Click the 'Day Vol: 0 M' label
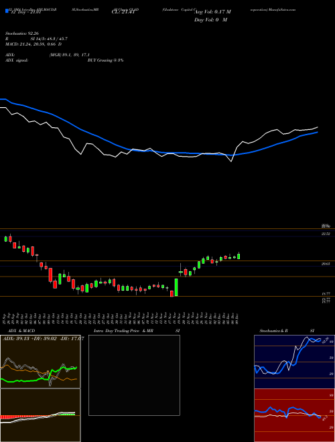335x442 pixels. click(x=210, y=20)
